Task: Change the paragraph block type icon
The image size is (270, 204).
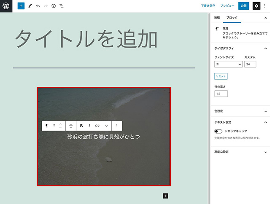Action: point(47,126)
